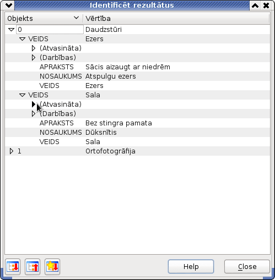Sort by the Objekts column header

[44, 19]
